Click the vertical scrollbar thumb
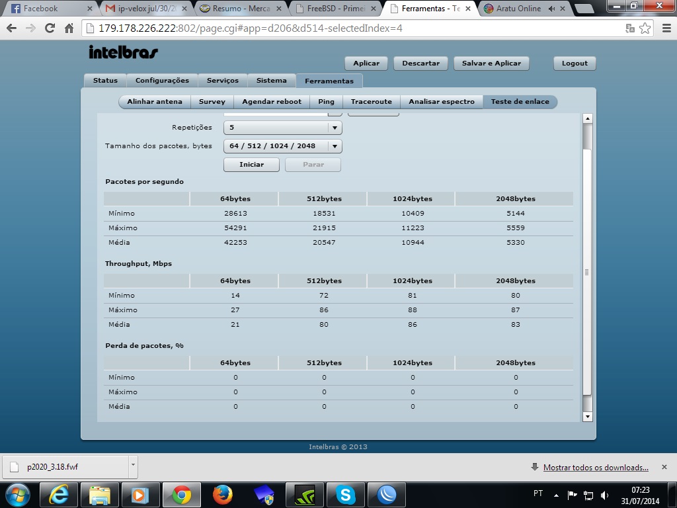This screenshot has width=677, height=508. [x=587, y=272]
